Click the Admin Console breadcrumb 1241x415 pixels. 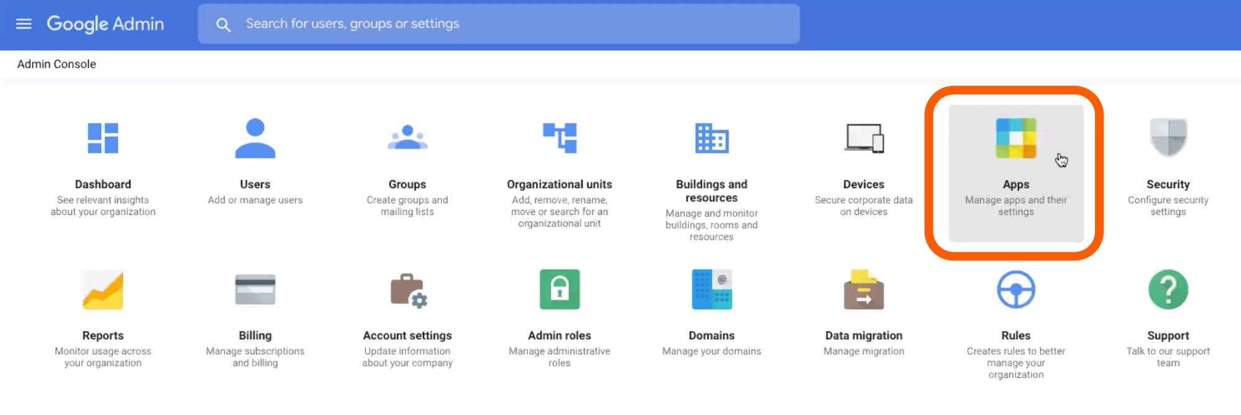point(57,64)
